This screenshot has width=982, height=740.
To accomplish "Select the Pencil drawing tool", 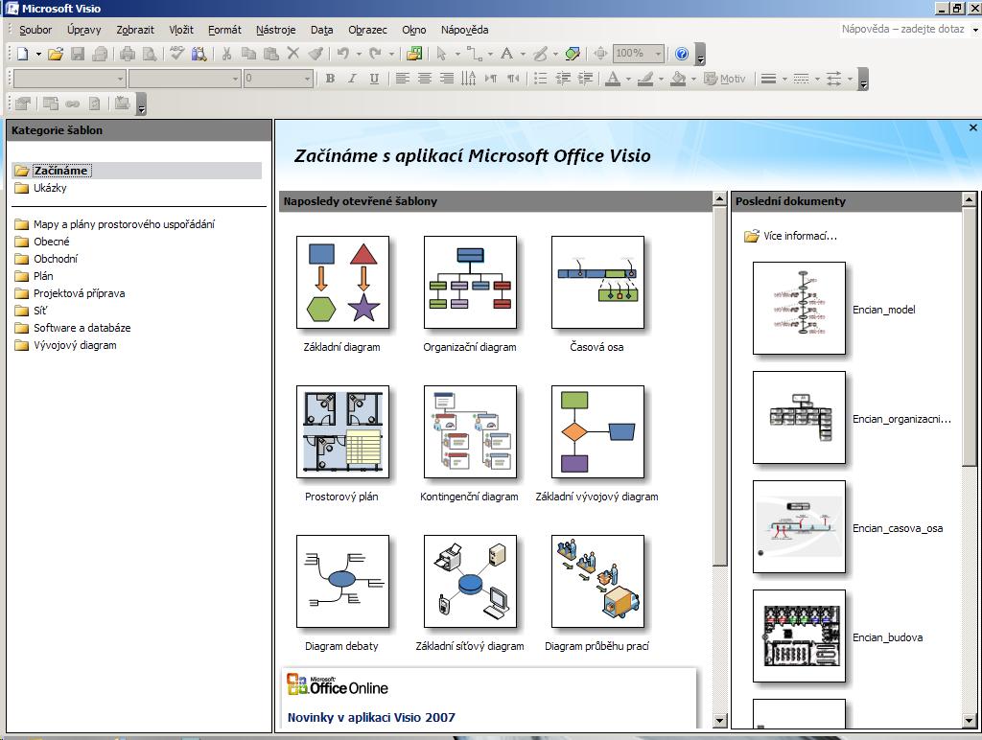I will pos(540,54).
